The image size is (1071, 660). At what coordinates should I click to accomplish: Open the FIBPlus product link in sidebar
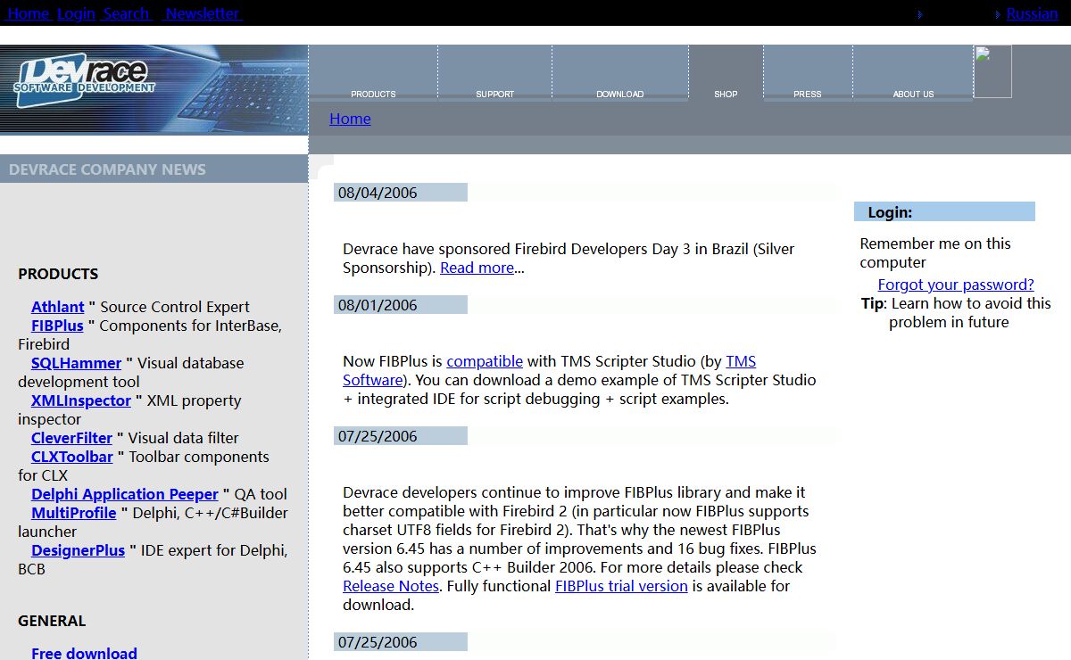point(57,326)
